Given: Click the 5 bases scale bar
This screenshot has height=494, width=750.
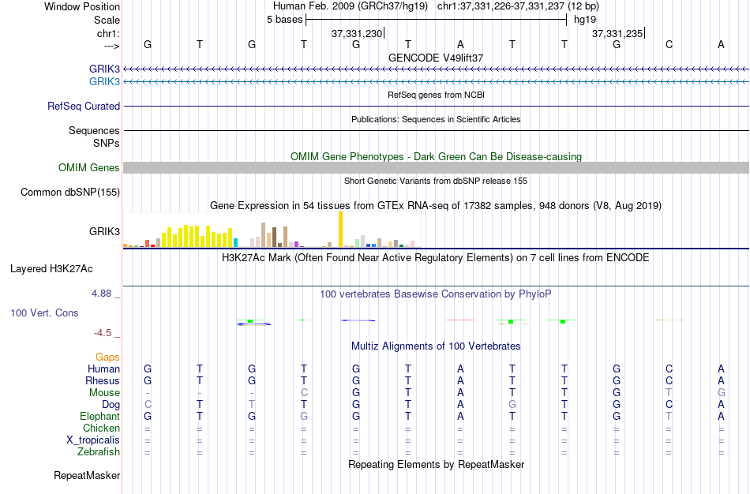Looking at the screenshot, I should tap(437, 20).
